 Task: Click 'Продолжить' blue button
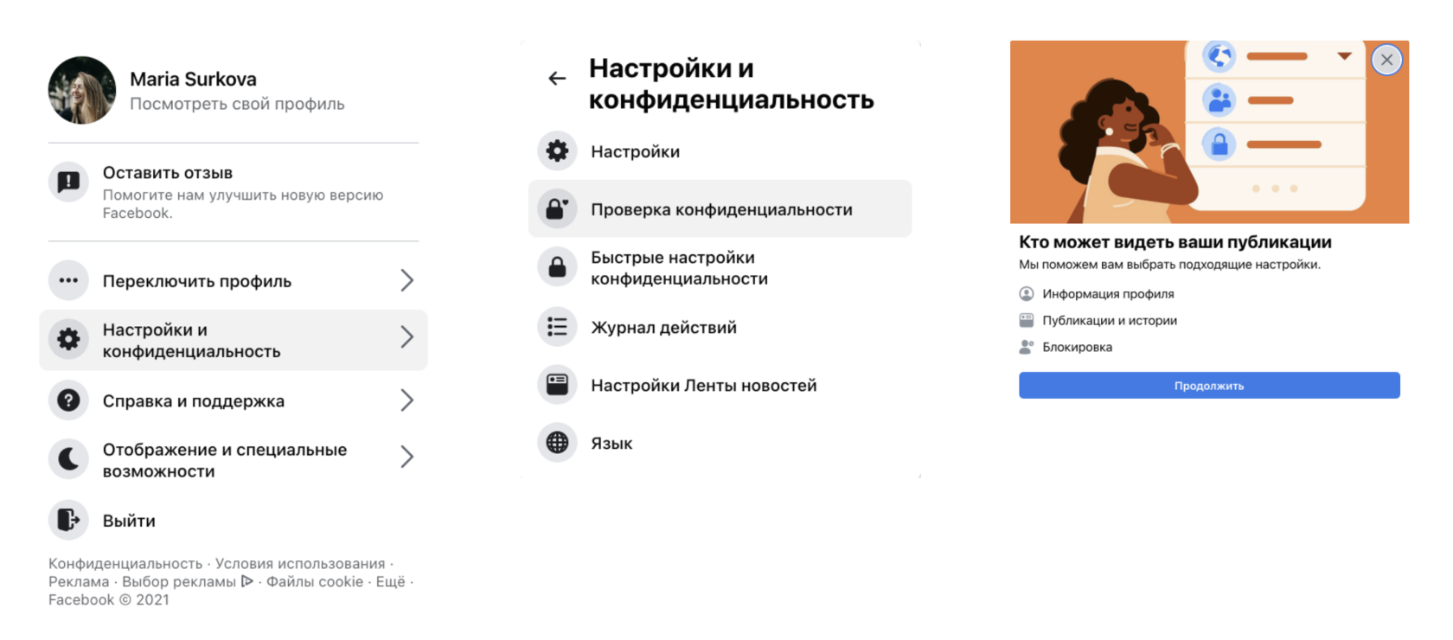1209,386
